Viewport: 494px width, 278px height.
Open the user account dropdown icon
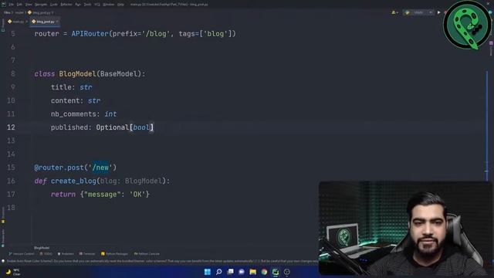coord(394,12)
